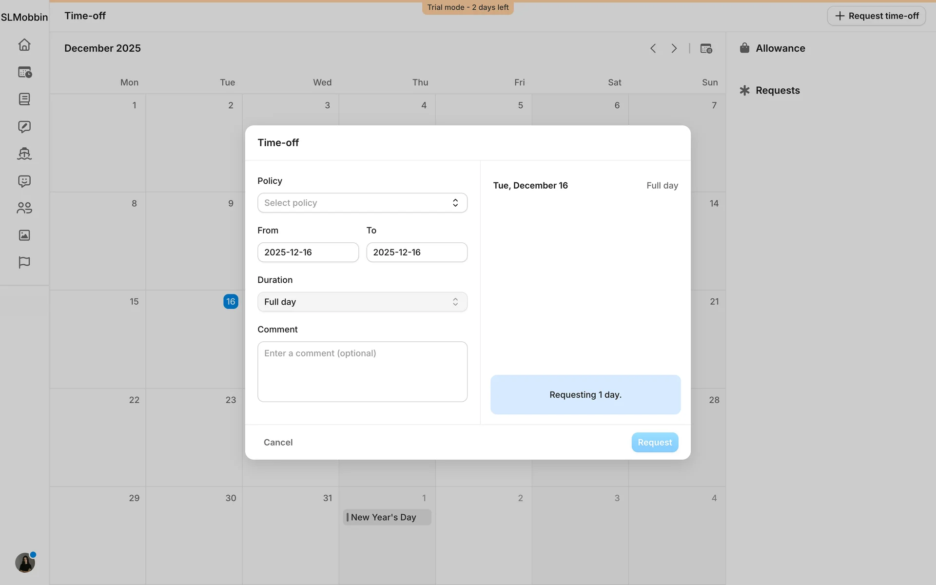Open the Home icon in sidebar
The width and height of the screenshot is (936, 585).
tap(24, 45)
